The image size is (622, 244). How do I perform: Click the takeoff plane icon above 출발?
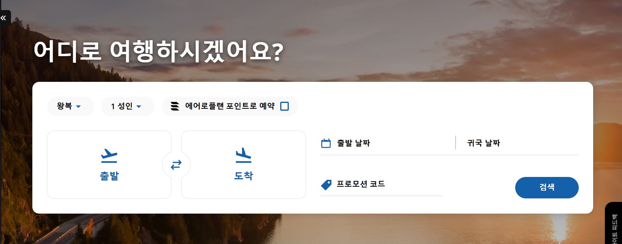109,156
